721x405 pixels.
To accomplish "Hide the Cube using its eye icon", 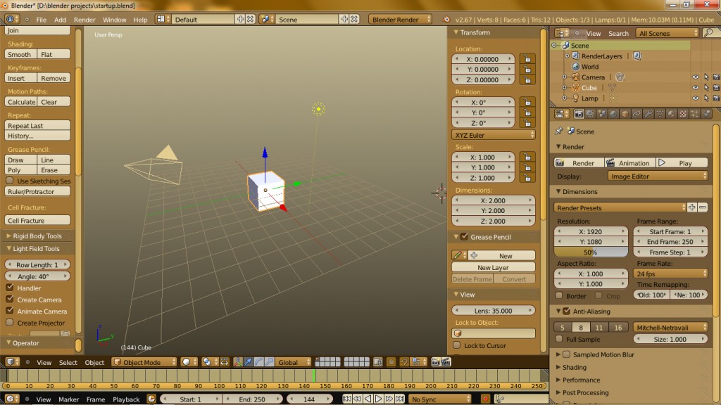I will pyautogui.click(x=695, y=88).
